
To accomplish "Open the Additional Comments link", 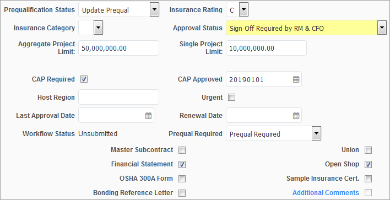I will tap(326, 193).
